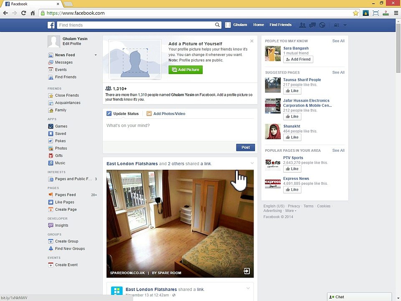Click the Post button
This screenshot has height=301, width=401.
[246, 148]
